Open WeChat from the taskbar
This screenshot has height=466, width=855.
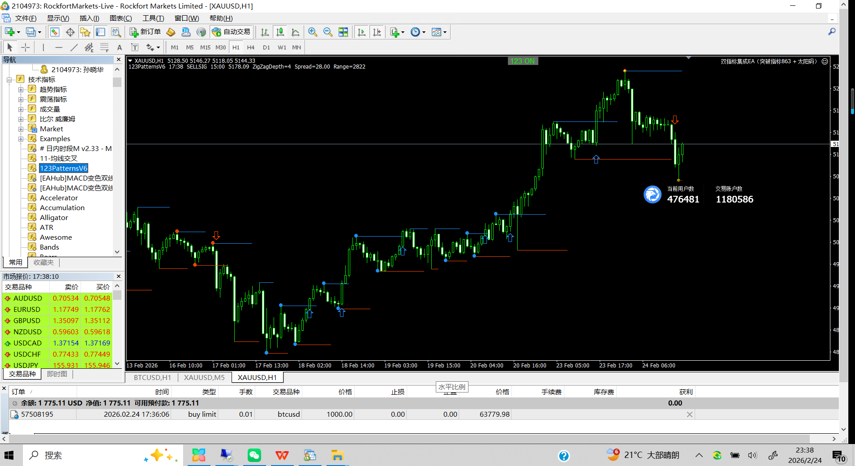point(254,456)
